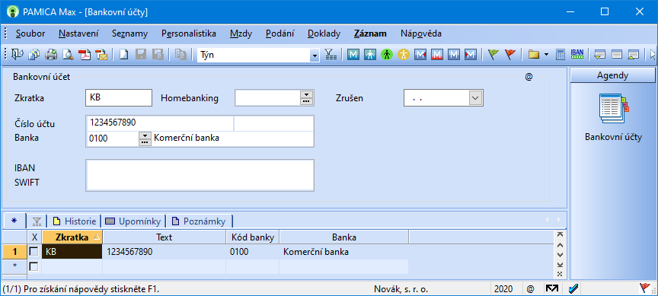658x296 pixels.
Task: Click the yellow circle person icon
Action: (404, 55)
